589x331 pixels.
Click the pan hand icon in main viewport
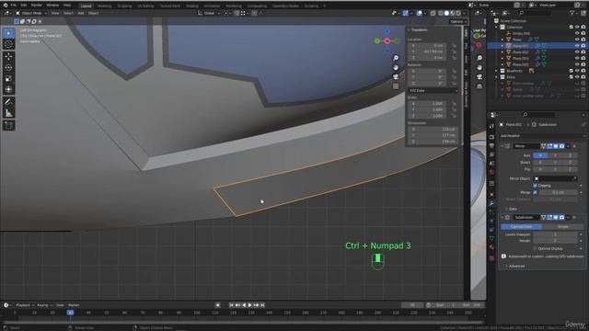point(396,67)
